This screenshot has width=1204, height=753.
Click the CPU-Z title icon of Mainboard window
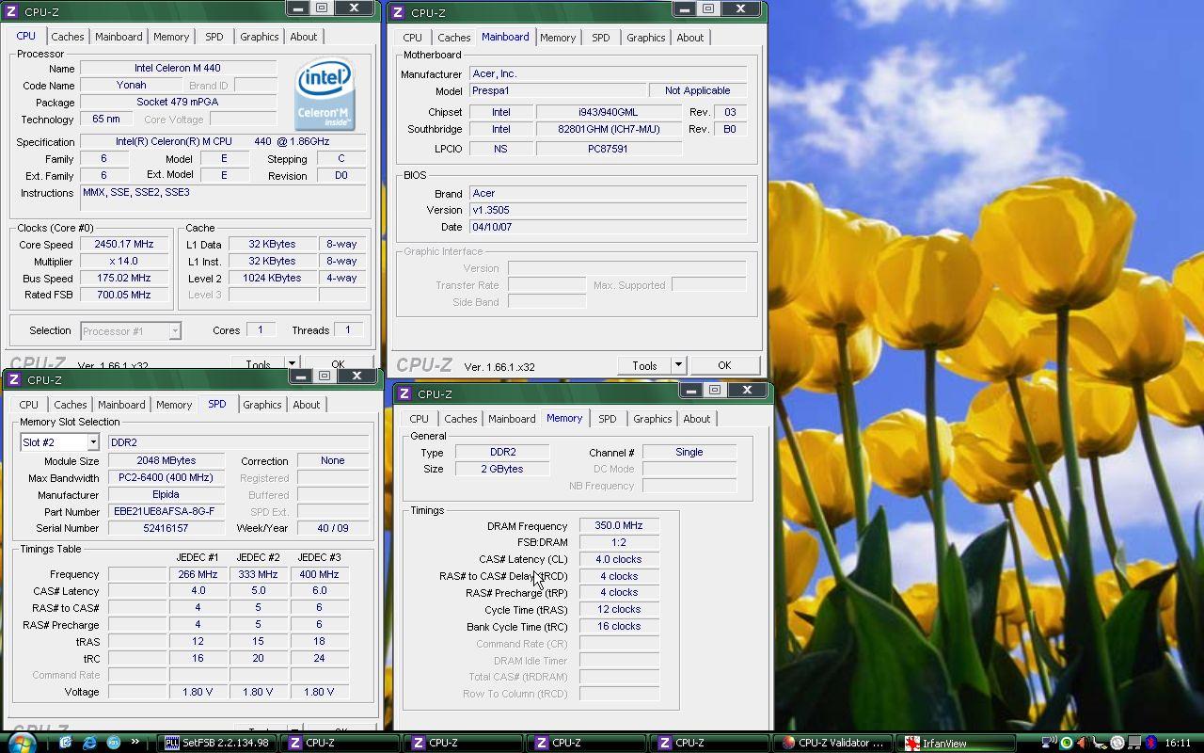(398, 12)
